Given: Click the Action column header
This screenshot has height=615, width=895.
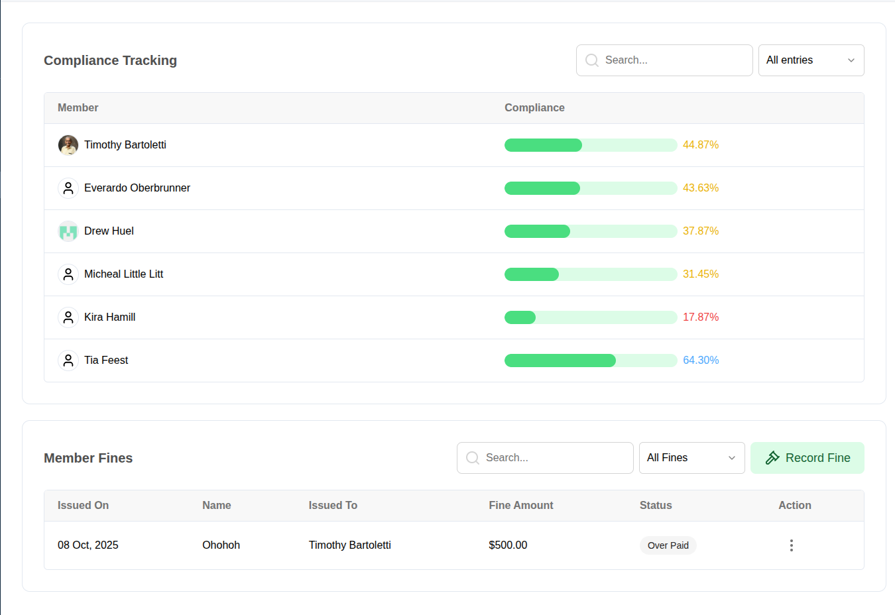Looking at the screenshot, I should 794,505.
